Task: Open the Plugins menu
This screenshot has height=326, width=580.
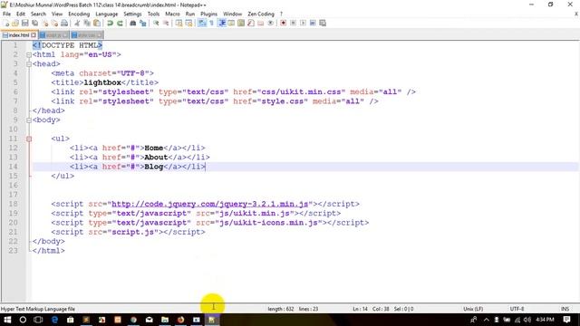Action: pyautogui.click(x=209, y=14)
